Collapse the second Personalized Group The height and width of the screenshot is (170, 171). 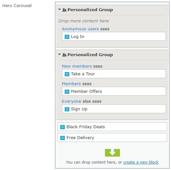(x=59, y=54)
